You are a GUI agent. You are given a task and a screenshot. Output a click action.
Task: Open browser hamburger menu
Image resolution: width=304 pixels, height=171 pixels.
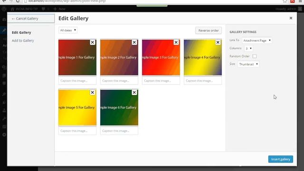pos(300,1)
